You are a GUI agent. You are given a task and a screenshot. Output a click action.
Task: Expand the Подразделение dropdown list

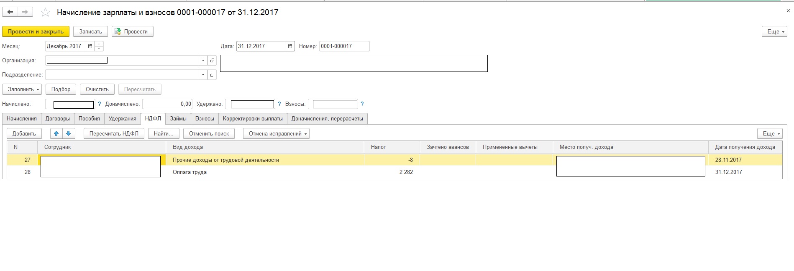click(x=203, y=75)
